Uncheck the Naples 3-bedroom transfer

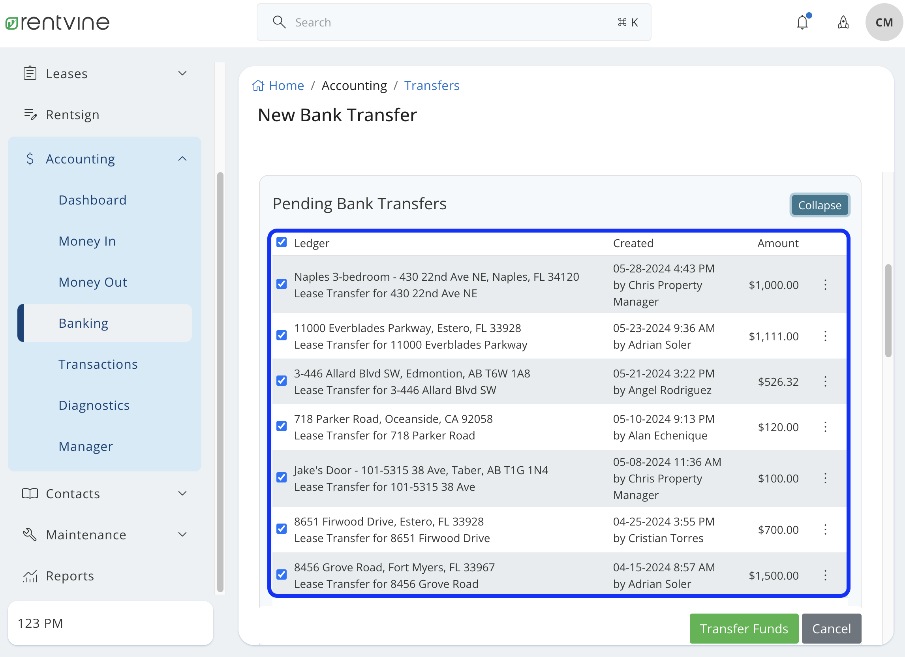tap(281, 283)
